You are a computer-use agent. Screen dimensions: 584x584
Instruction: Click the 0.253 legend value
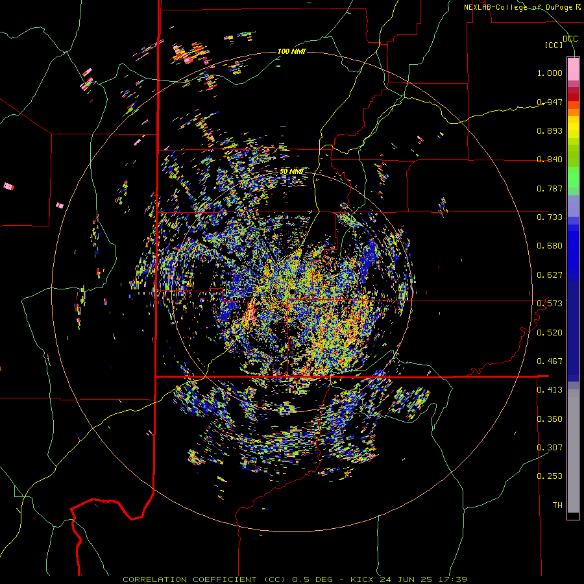coord(550,476)
